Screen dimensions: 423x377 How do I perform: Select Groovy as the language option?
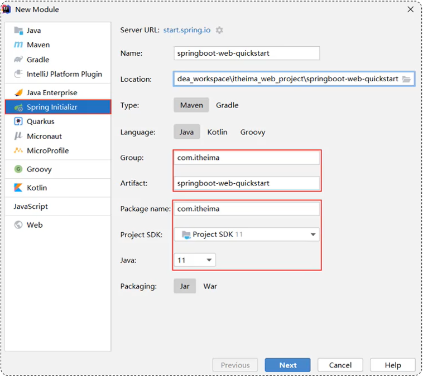tap(252, 132)
